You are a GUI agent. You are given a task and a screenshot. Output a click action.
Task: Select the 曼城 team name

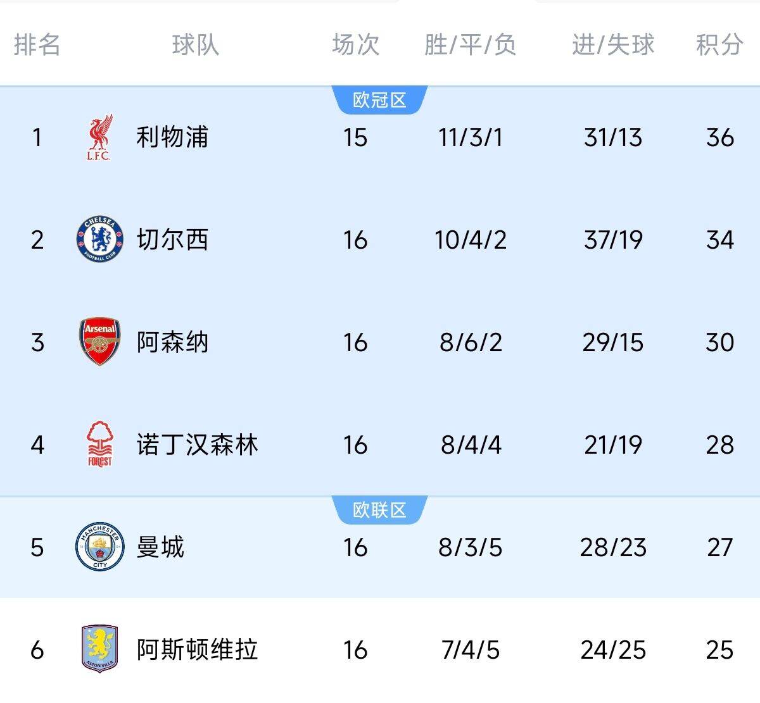pyautogui.click(x=160, y=547)
